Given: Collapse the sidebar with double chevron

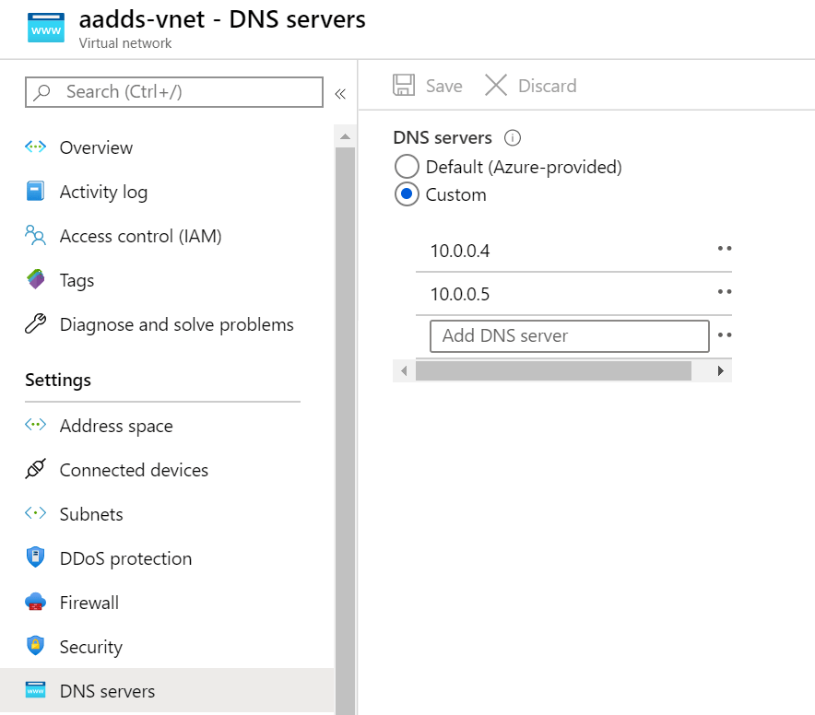Looking at the screenshot, I should 340,93.
